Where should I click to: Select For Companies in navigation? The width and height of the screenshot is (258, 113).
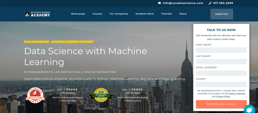[119, 14]
